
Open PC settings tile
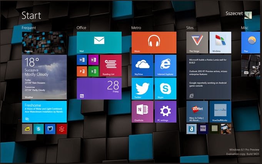pos(165,112)
